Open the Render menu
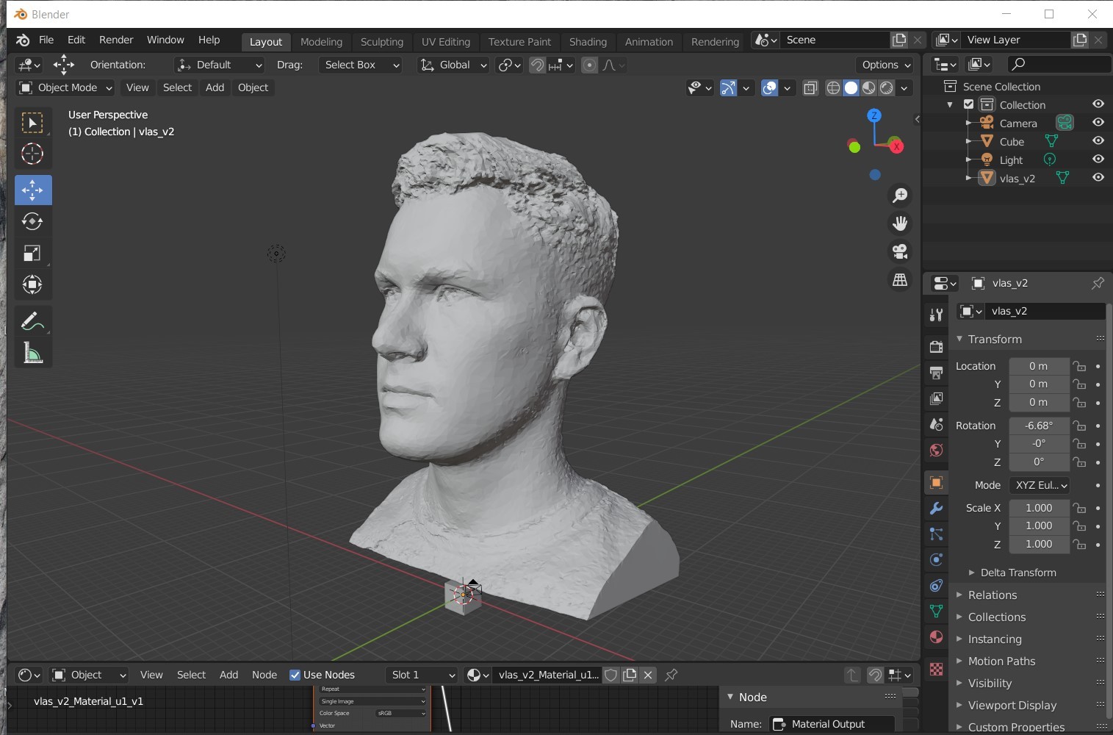Screen dimensions: 1113x735 116,40
